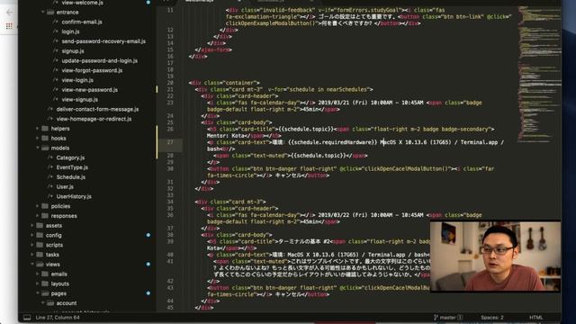Click the webcam video overlay
576x324 pixels.
(x=495, y=256)
